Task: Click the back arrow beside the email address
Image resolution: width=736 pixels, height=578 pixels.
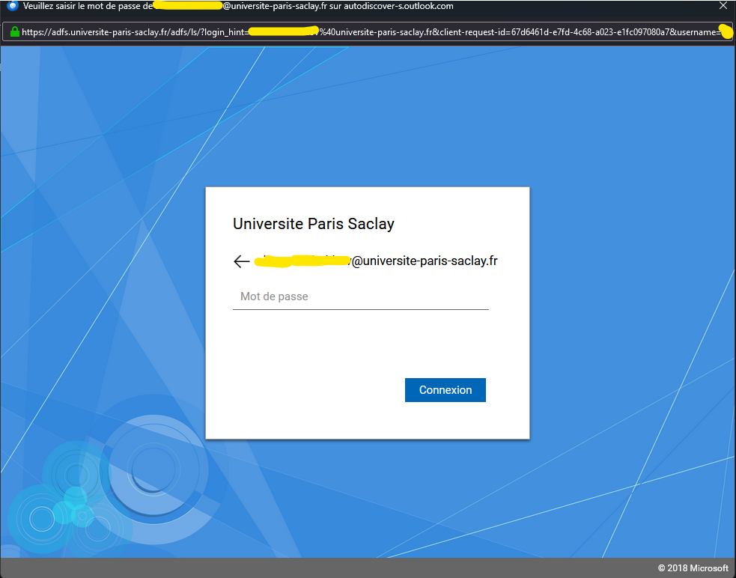Action: point(241,261)
